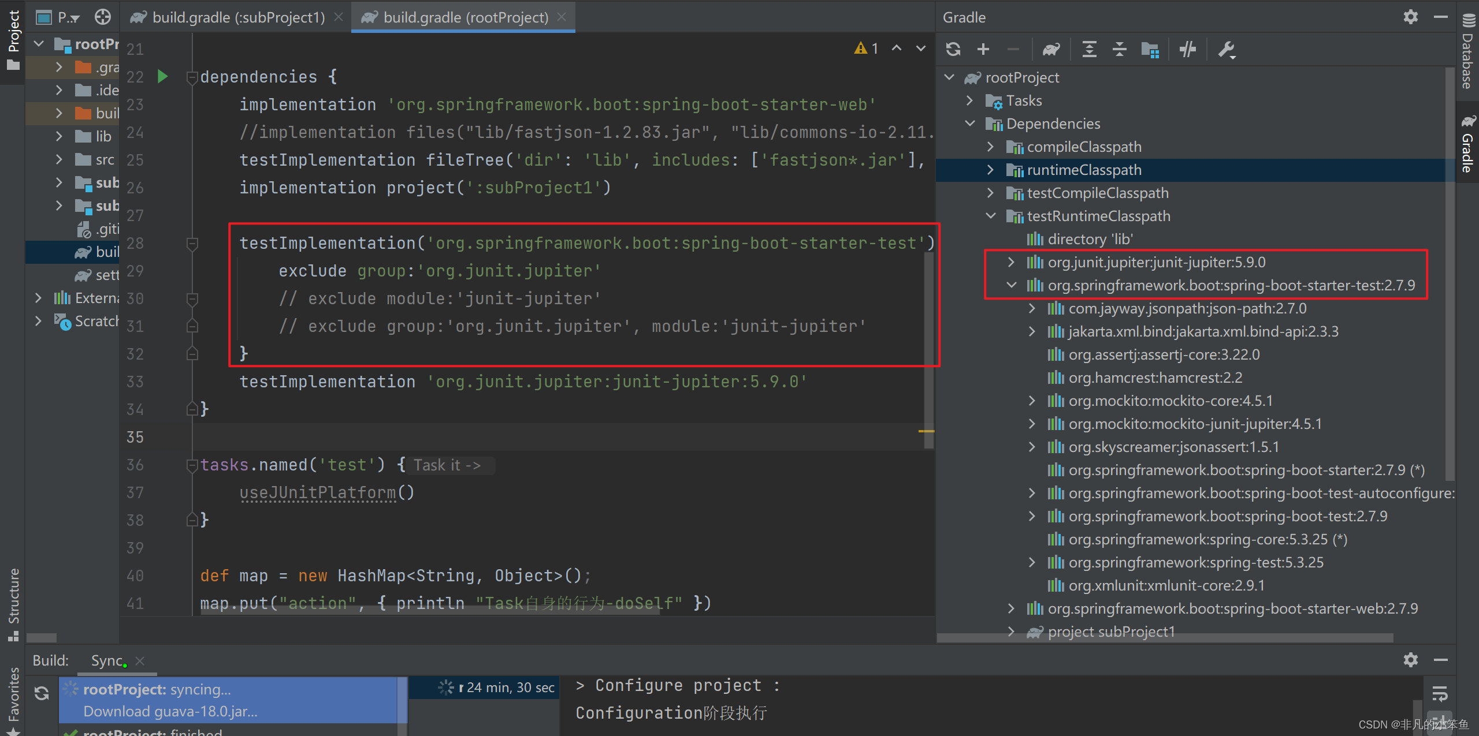Open Gradle build tool settings wrench
Screen dimensions: 1479x736
click(x=1226, y=50)
